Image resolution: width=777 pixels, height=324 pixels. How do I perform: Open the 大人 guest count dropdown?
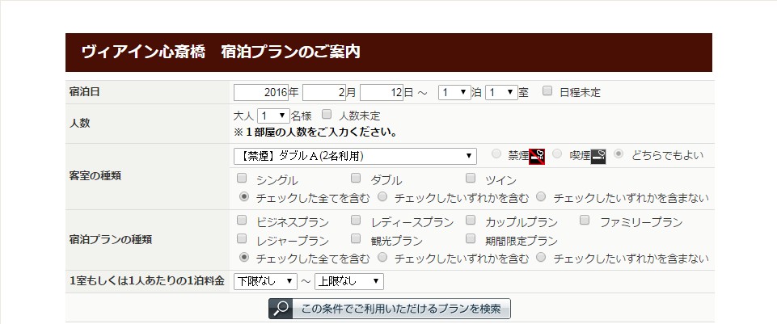[x=273, y=116]
